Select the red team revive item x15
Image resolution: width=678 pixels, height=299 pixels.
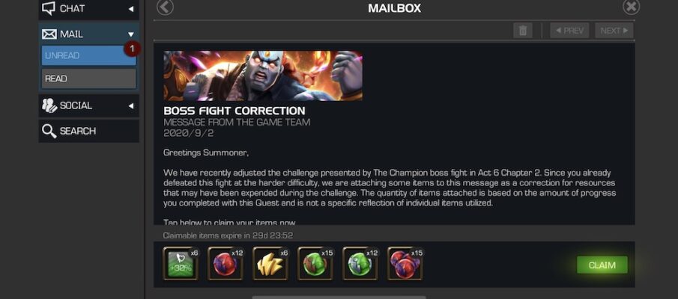pos(405,264)
